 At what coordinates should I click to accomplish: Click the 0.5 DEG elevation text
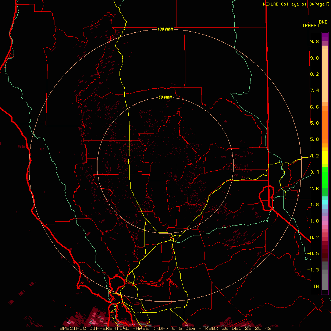pos(184,328)
